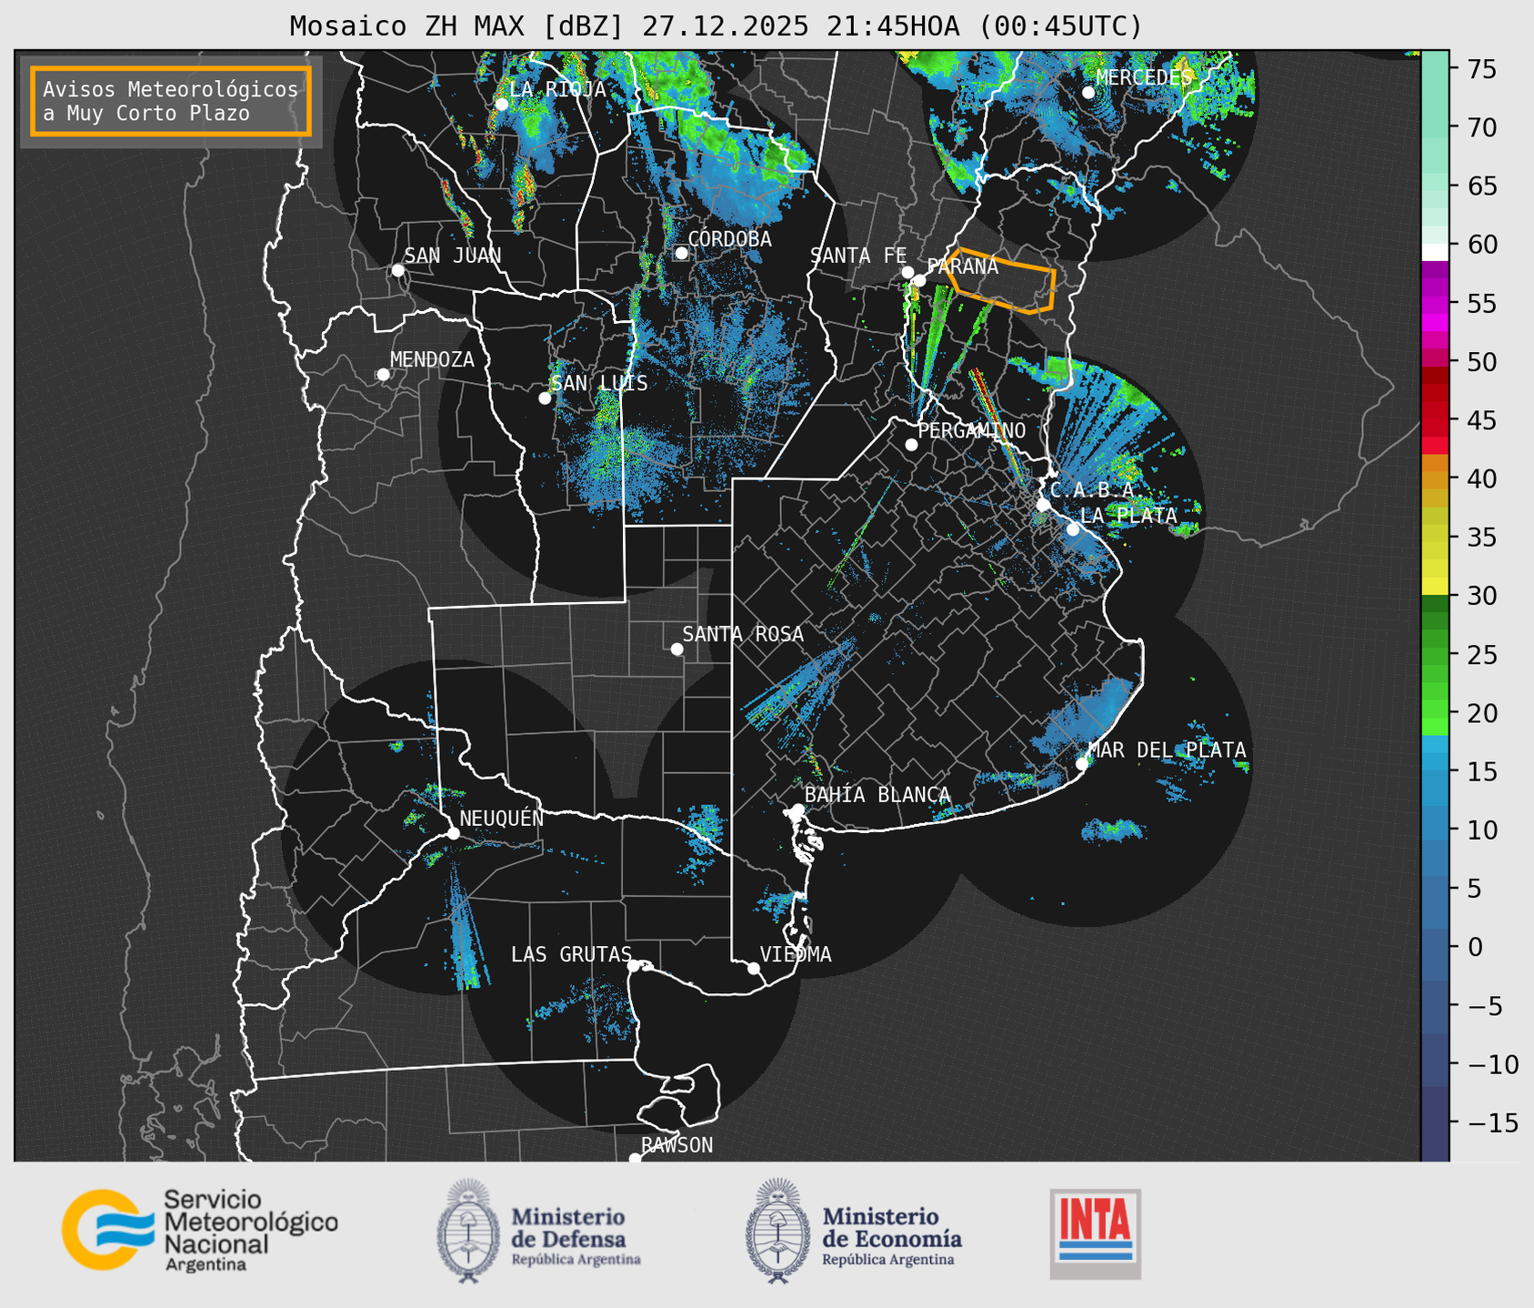Click the Mosaico ZH MAX title text

[716, 26]
